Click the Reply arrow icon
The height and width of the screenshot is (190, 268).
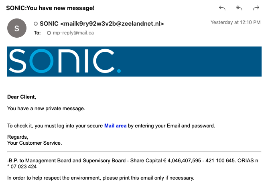tap(222, 8)
